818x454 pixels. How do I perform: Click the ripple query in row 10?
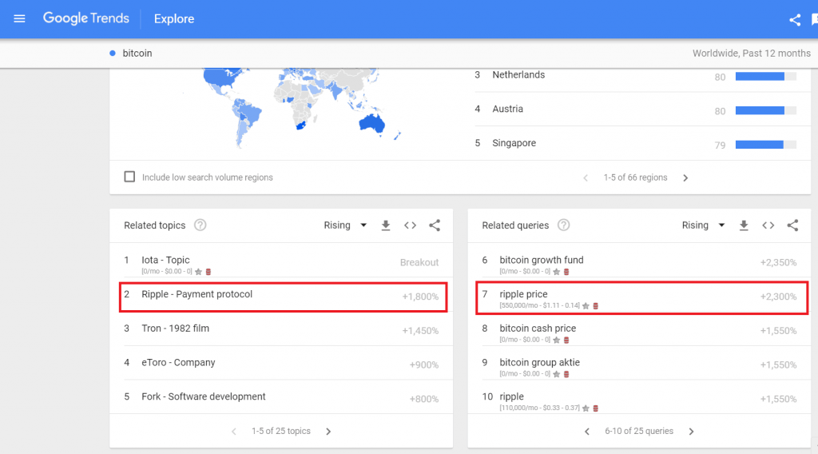pos(511,396)
